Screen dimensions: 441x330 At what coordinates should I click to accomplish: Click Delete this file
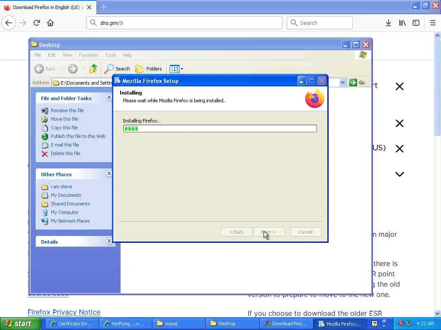pos(65,153)
